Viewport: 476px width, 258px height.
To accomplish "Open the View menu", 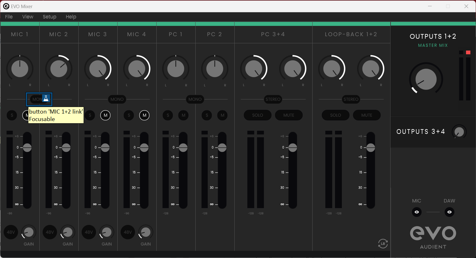I will [x=28, y=17].
